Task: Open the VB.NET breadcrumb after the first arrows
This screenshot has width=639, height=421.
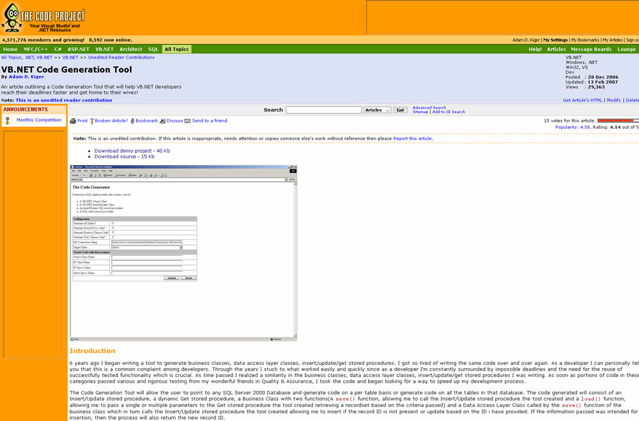Action: (70, 58)
